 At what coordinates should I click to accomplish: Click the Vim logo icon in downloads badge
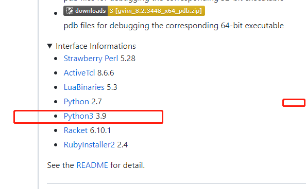[69, 11]
